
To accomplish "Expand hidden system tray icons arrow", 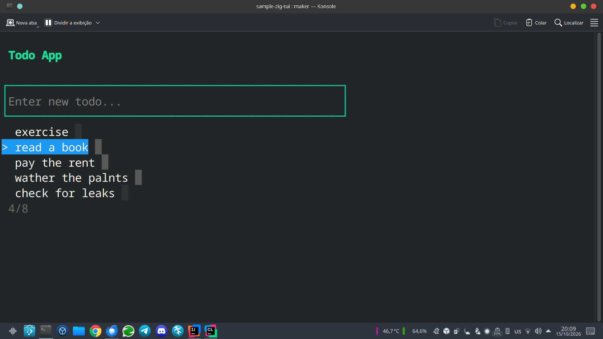I will [548, 331].
